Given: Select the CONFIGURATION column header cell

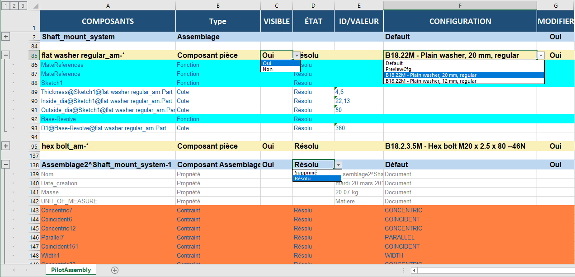Looking at the screenshot, I should 460,21.
